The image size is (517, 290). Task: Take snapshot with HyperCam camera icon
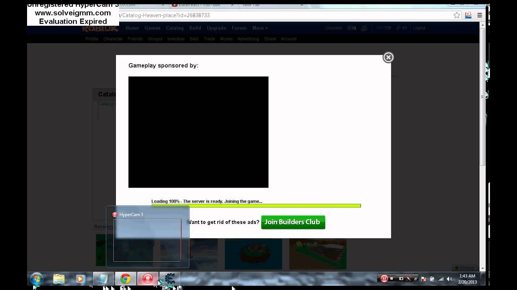coord(401,278)
